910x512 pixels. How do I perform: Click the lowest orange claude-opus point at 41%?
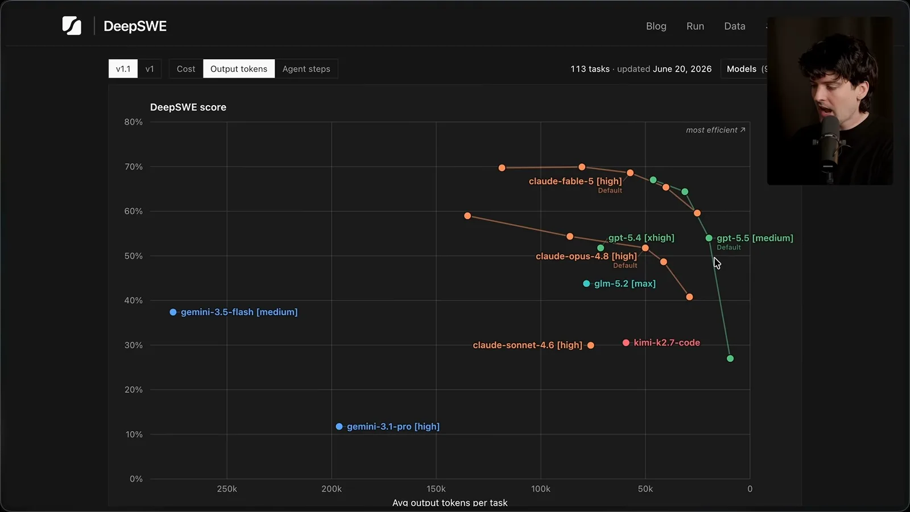tap(689, 297)
